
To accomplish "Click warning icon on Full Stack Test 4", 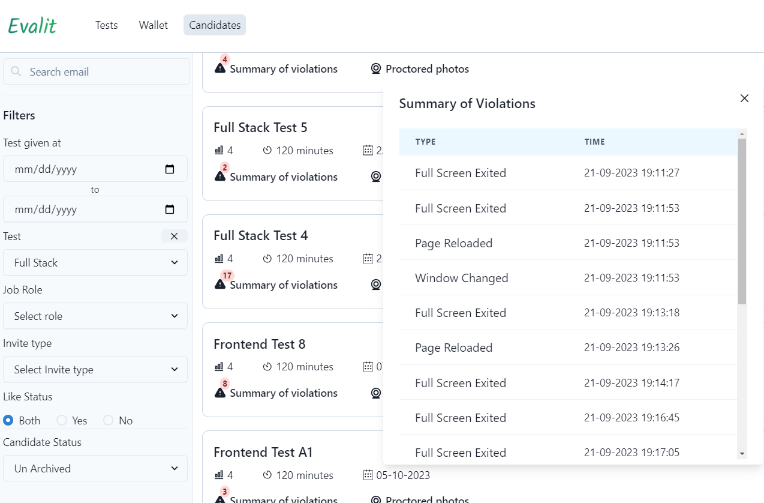I will pos(220,285).
